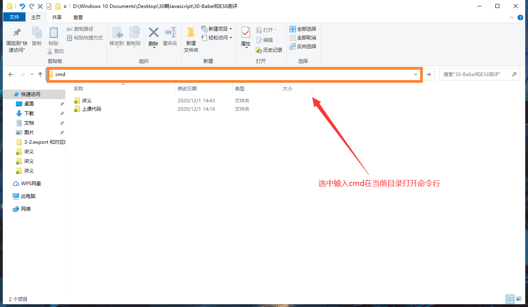This screenshot has width=528, height=307.
Task: Click Undo in quick access toolbar
Action: point(22,6)
